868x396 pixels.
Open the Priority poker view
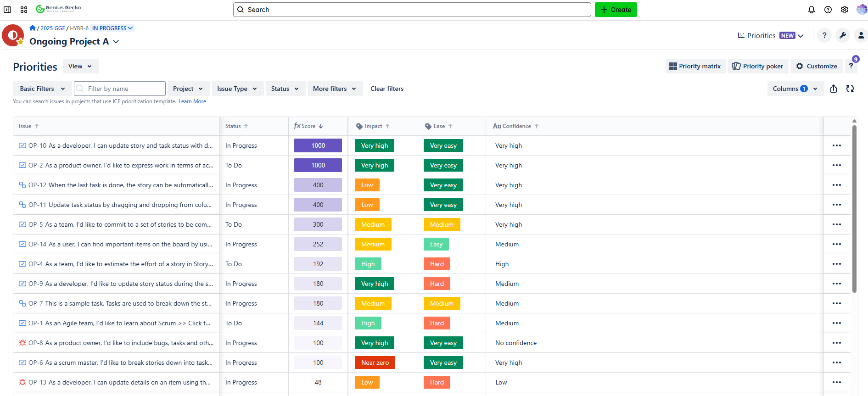pyautogui.click(x=758, y=66)
